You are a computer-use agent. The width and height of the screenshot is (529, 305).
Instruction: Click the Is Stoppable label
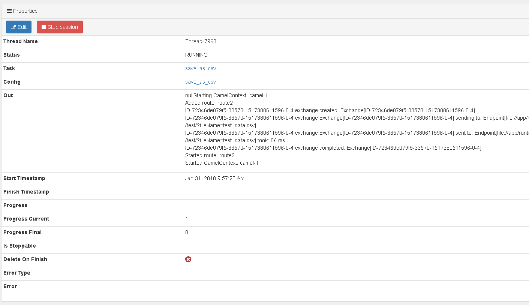(x=19, y=246)
